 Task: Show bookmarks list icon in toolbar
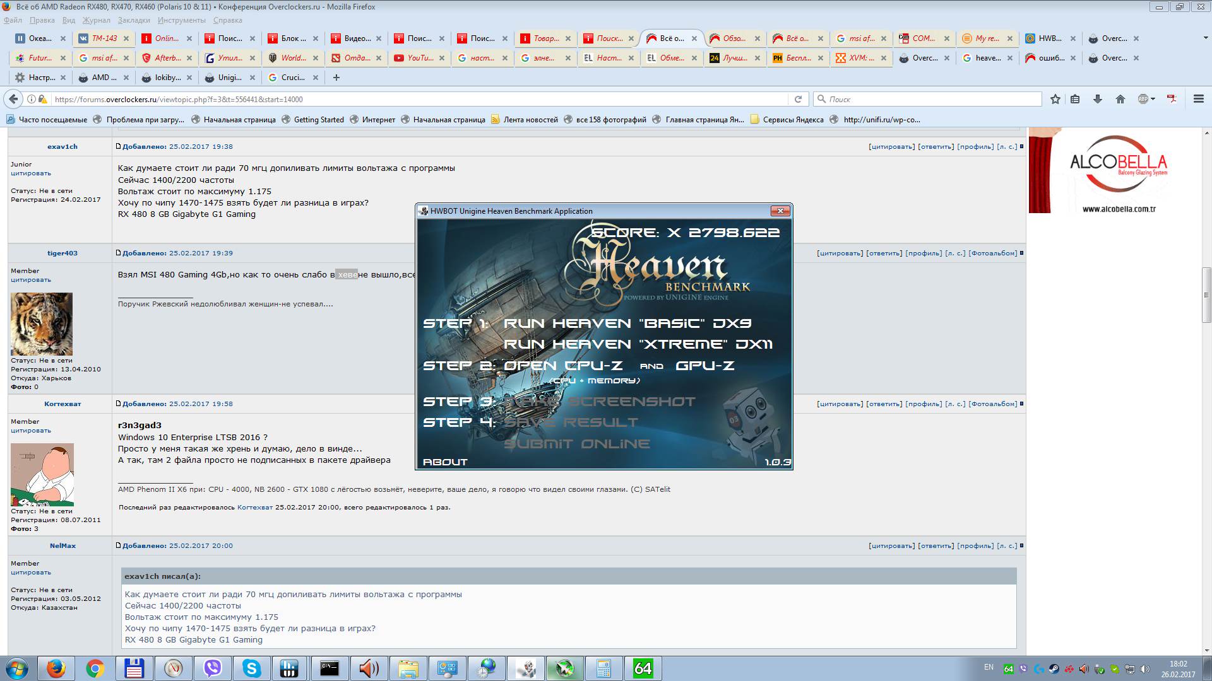click(x=1076, y=99)
